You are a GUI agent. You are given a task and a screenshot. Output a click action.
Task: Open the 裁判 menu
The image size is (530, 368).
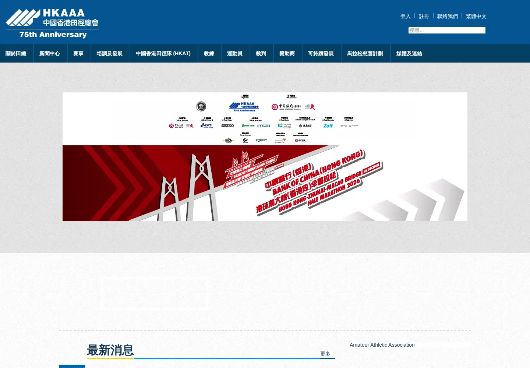261,53
